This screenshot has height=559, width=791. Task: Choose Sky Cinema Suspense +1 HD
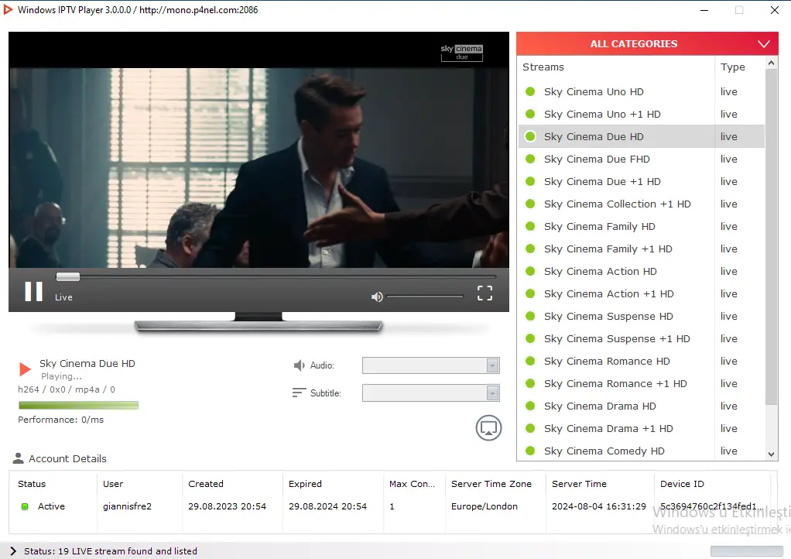(642, 338)
